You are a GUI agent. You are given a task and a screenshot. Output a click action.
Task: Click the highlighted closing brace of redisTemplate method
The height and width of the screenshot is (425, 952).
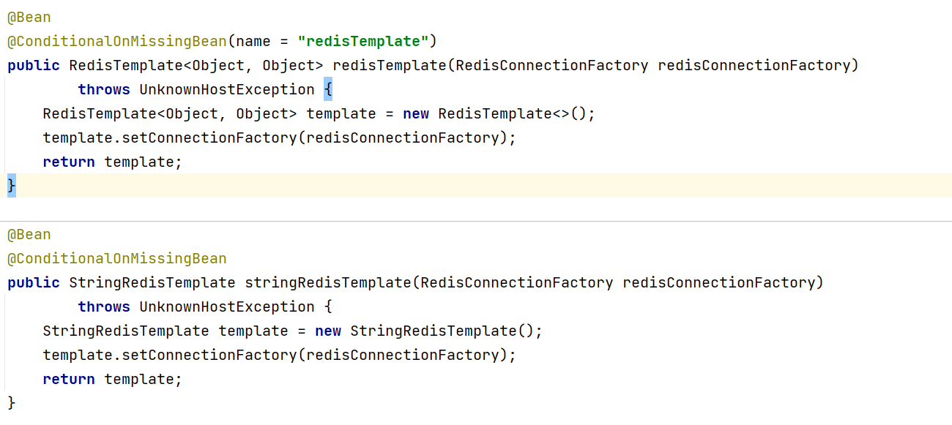point(11,187)
